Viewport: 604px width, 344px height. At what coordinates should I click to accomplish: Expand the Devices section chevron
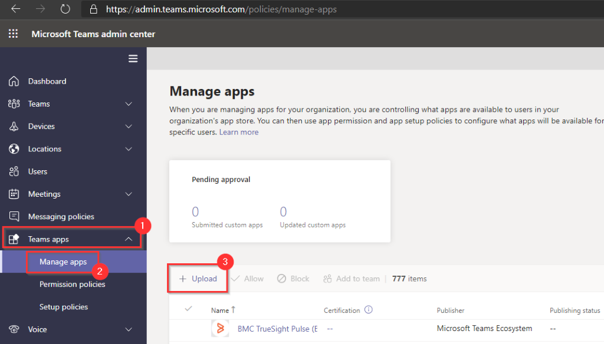point(129,126)
